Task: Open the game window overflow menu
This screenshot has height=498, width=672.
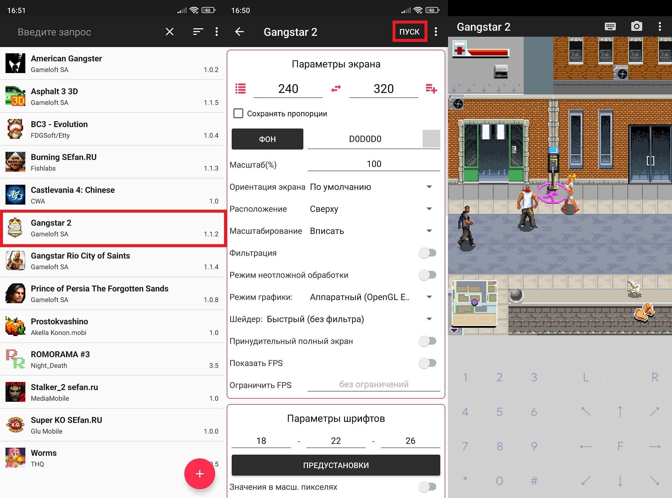Action: [x=660, y=26]
